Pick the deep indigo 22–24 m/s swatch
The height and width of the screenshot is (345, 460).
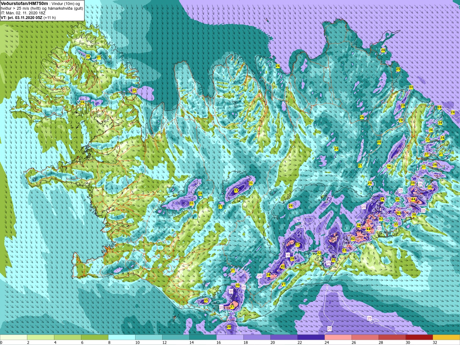click(311, 337)
